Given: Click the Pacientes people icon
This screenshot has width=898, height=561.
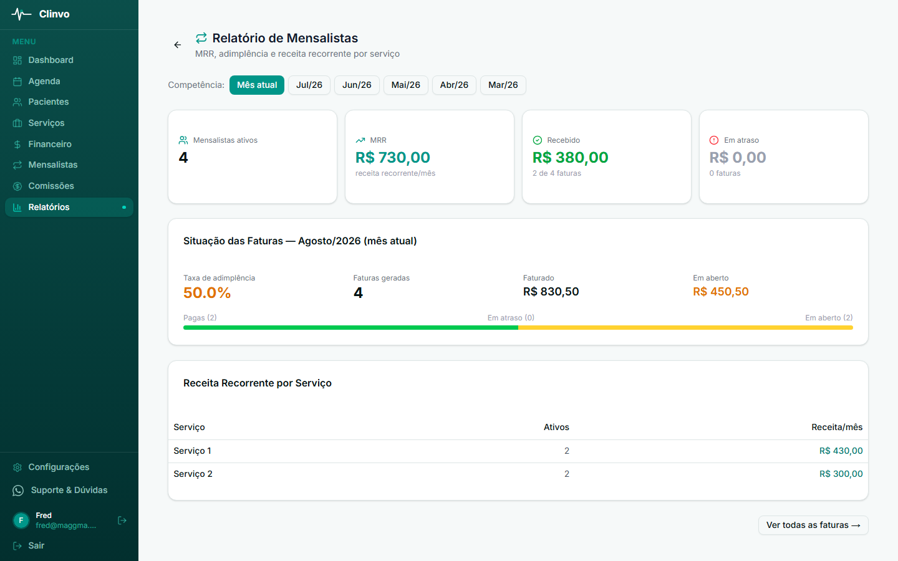Looking at the screenshot, I should [x=17, y=102].
